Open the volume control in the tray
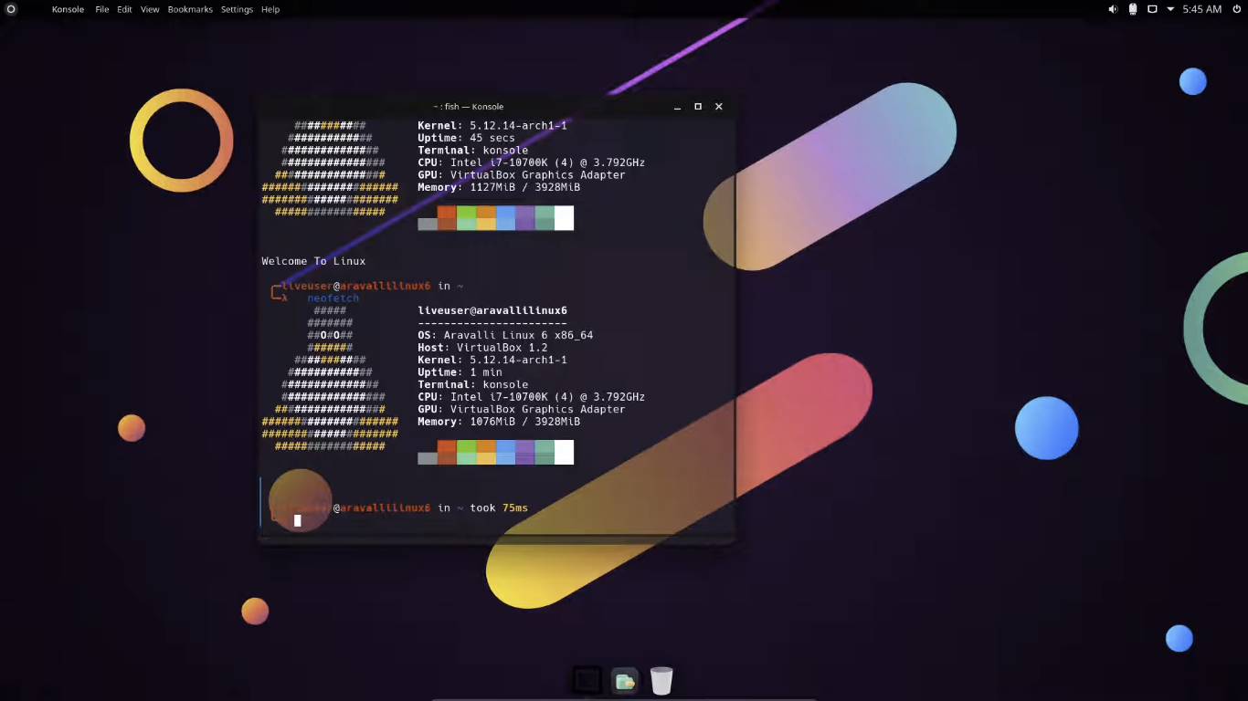Screen dimensions: 1248x701 (x=1113, y=9)
